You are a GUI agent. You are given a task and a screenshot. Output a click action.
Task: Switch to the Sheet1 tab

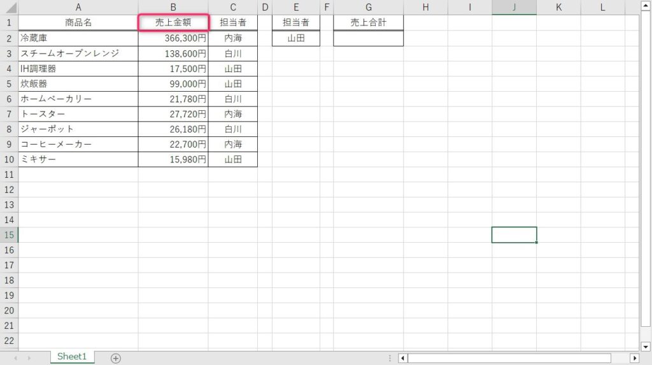[72, 357]
